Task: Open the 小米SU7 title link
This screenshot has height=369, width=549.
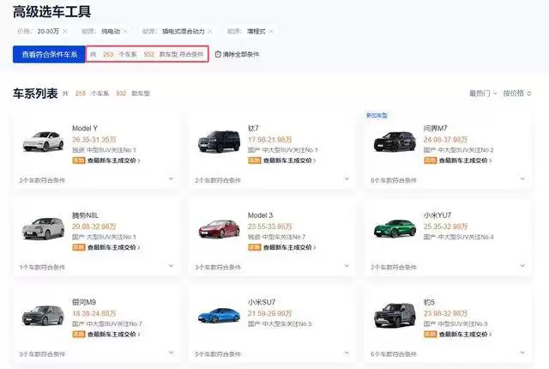Action: 262,301
